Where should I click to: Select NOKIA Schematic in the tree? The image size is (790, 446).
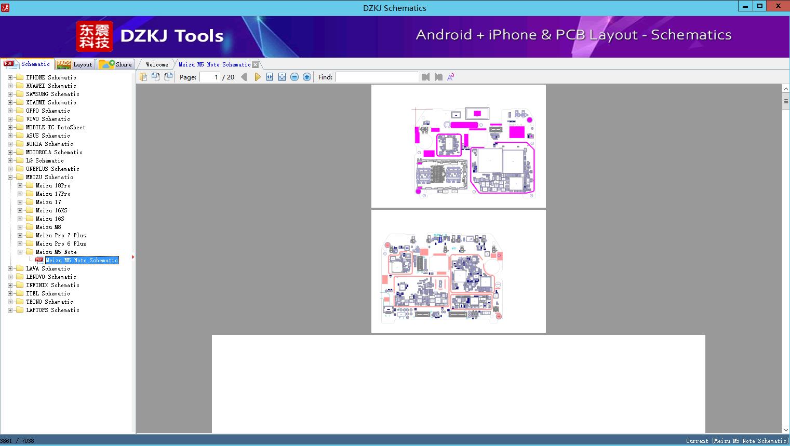tap(49, 144)
